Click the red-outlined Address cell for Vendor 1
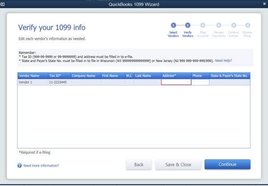 pyautogui.click(x=176, y=82)
